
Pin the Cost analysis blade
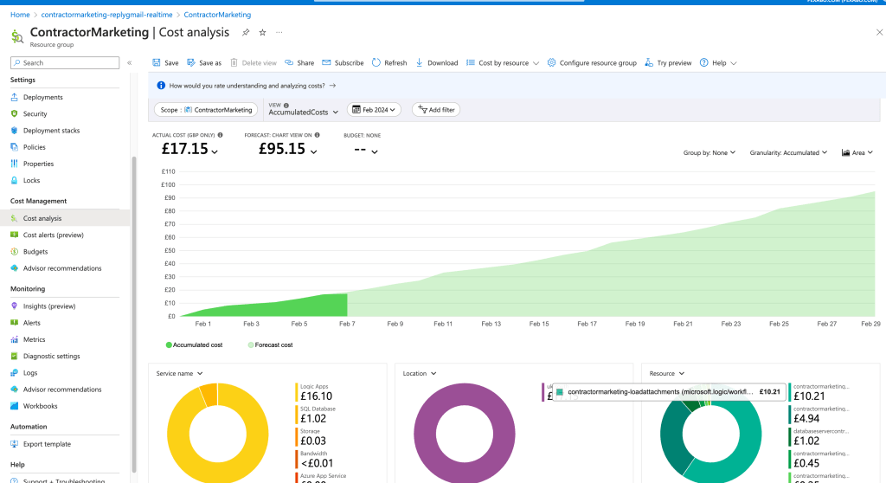pos(245,33)
